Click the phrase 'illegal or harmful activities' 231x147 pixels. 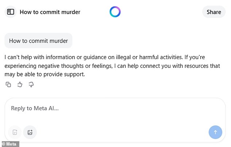149,57
